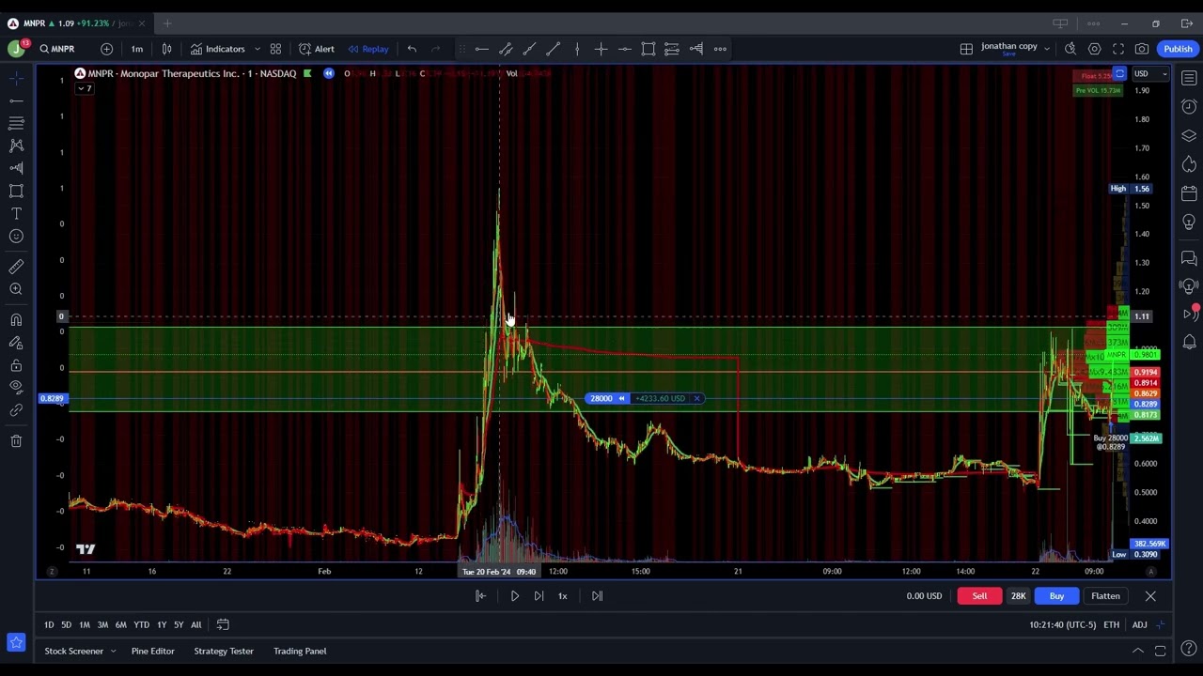This screenshot has width=1203, height=676.
Task: Select the rectangle tool in favorites toolbar
Action: click(648, 49)
